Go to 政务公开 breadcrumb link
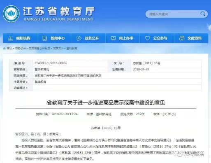 pos(21,48)
